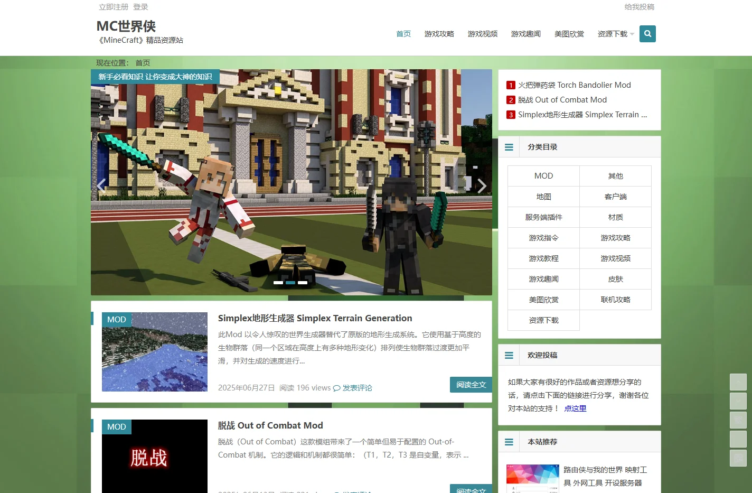Open 脱战 Out of Combat Mod sidebar link
752x493 pixels.
tap(562, 100)
